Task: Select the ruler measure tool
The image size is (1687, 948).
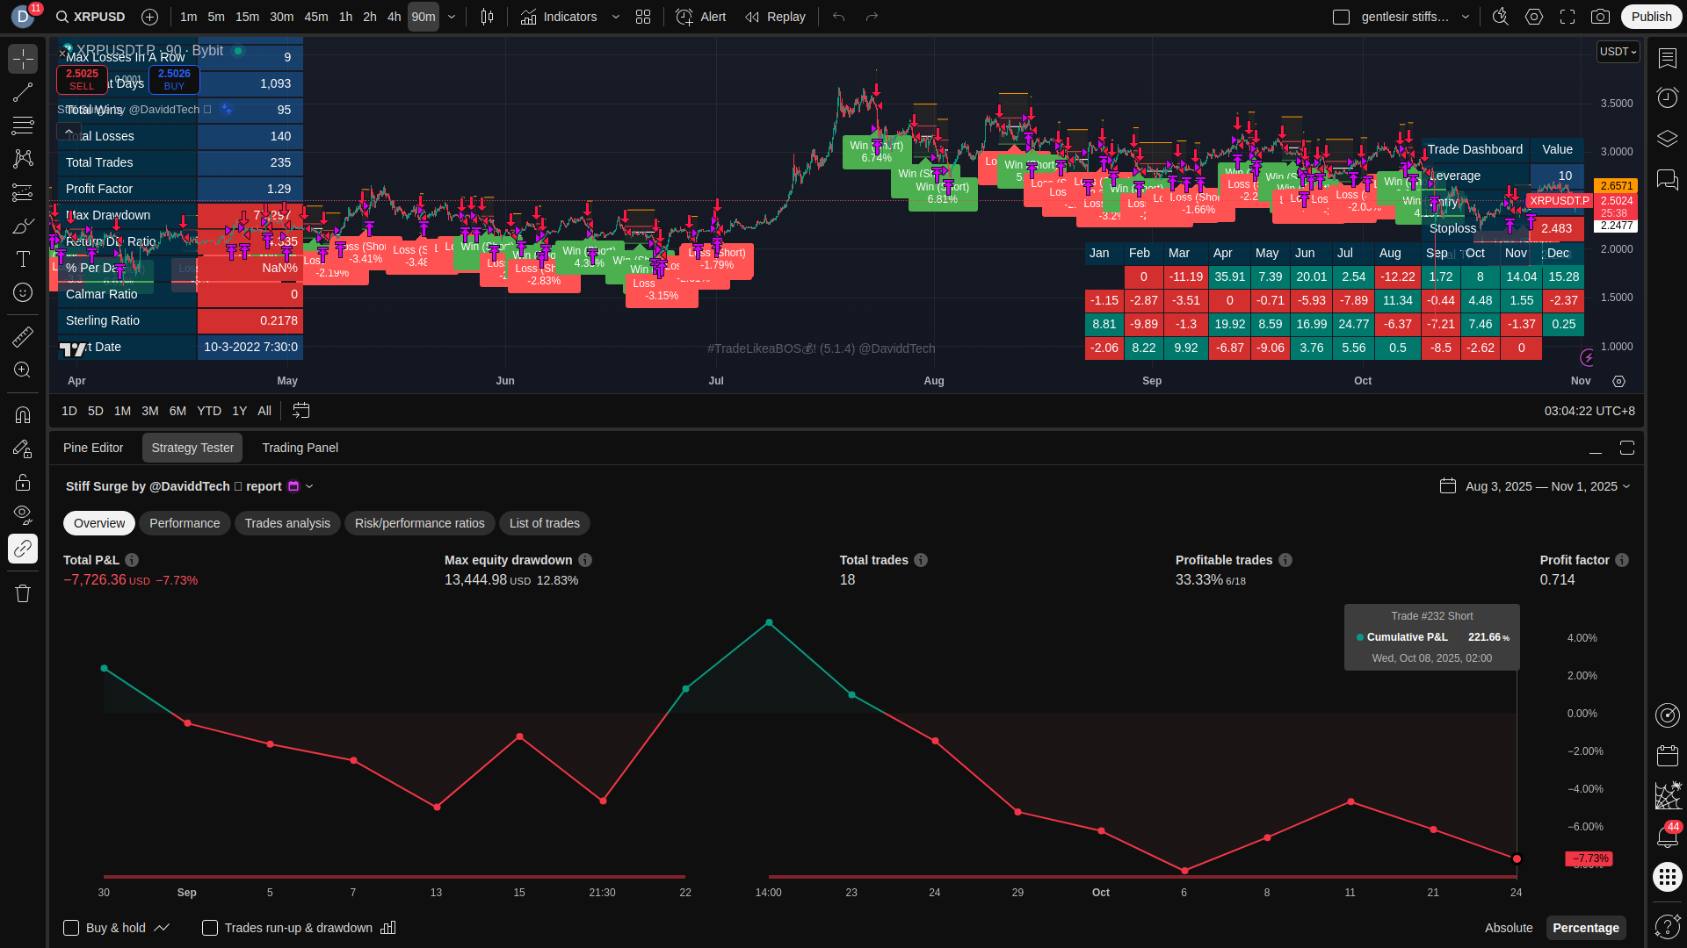Action: tap(23, 336)
